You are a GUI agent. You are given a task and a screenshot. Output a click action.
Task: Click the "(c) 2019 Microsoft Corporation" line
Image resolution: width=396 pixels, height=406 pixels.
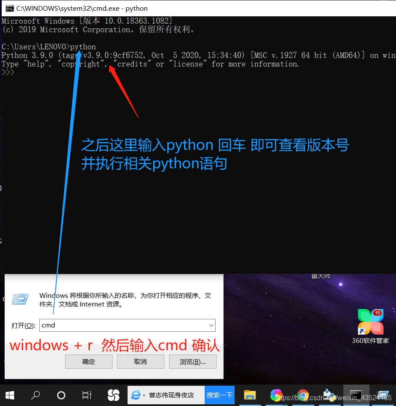tap(98, 30)
